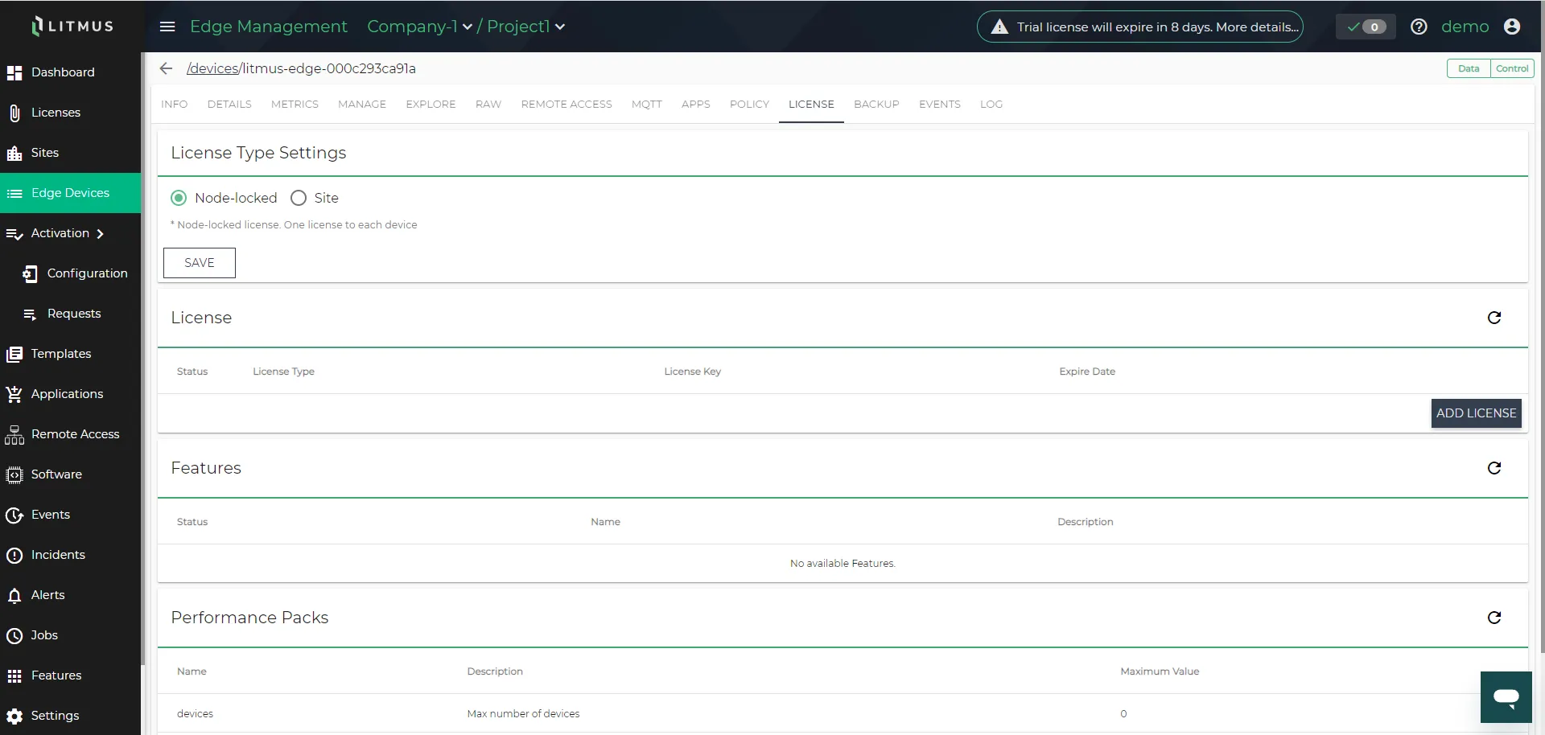Screen dimensions: 1545x735
Task: Click the ADD LICENSE button
Action: point(1476,413)
